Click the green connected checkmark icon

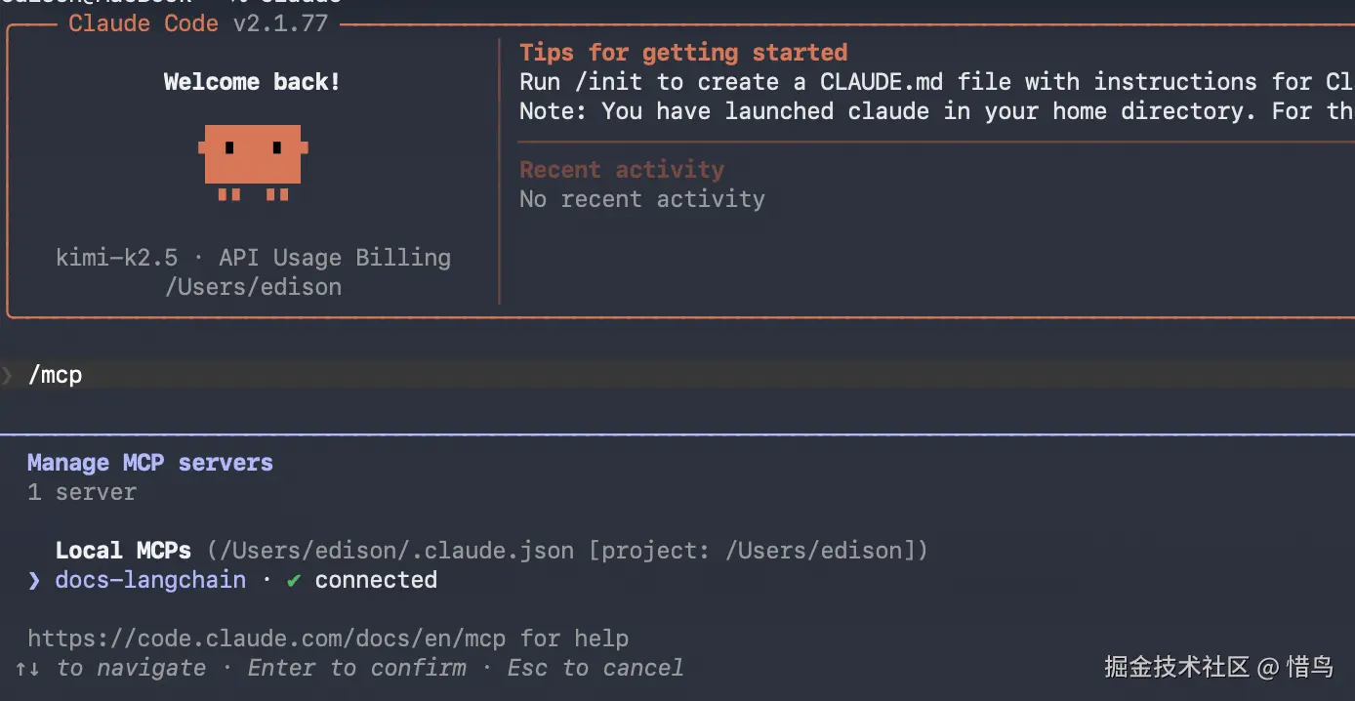click(x=293, y=580)
